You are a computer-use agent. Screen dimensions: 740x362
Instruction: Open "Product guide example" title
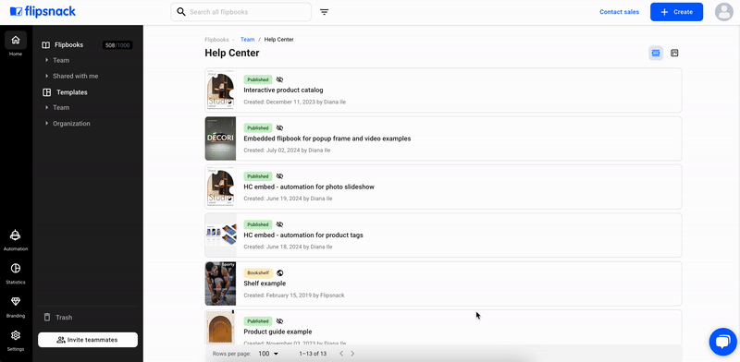[277, 332]
